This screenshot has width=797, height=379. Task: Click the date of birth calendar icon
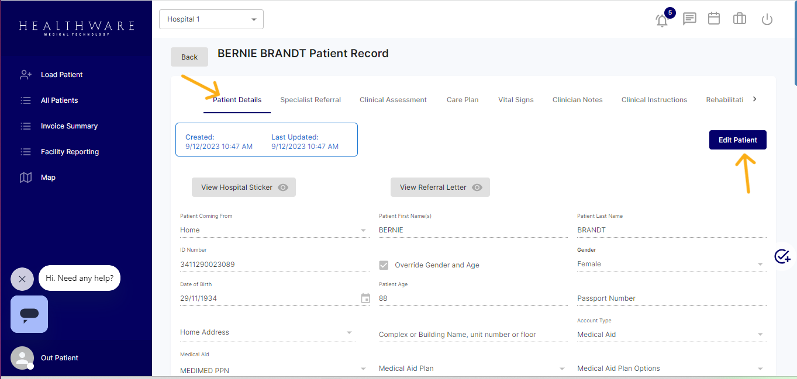[365, 298]
